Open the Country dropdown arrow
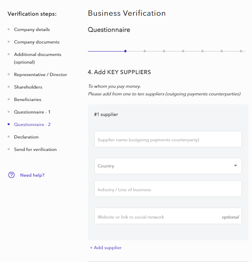252x262 pixels. [235, 166]
